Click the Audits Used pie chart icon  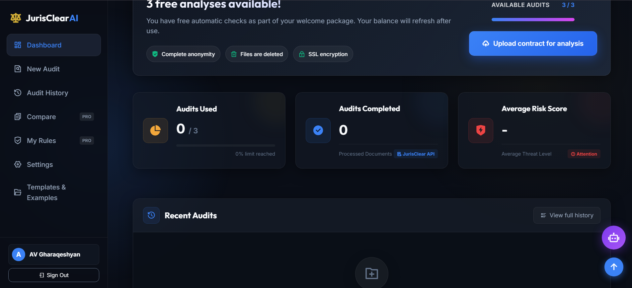coord(155,130)
